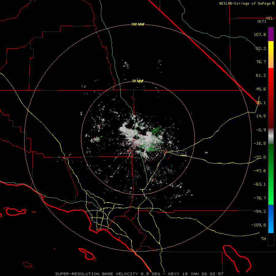Viewport: 276px width, 276px height.
Task: Click the purple segment of the velocity color bar
Action: pos(271,34)
